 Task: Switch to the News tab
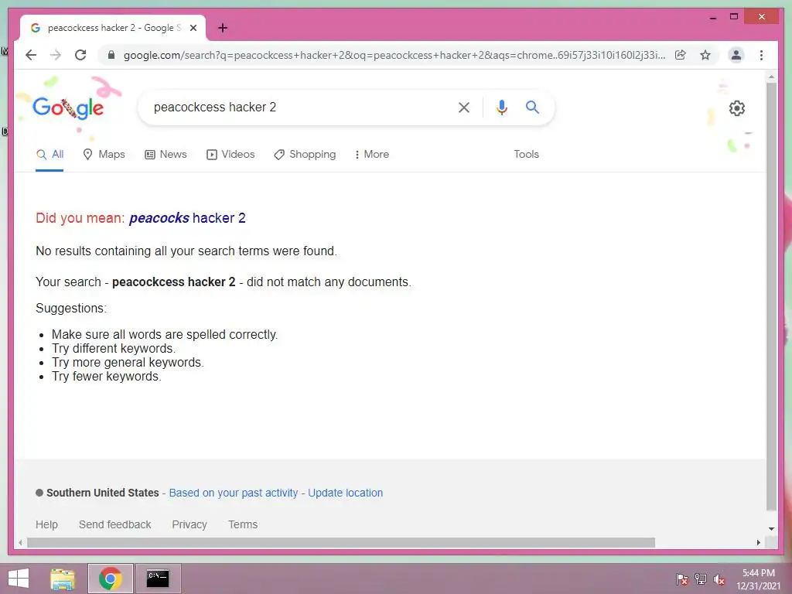pos(166,155)
